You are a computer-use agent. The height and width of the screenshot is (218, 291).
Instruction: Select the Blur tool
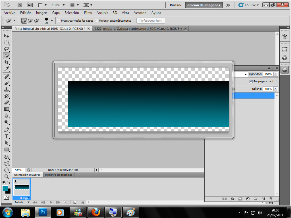coord(7,116)
